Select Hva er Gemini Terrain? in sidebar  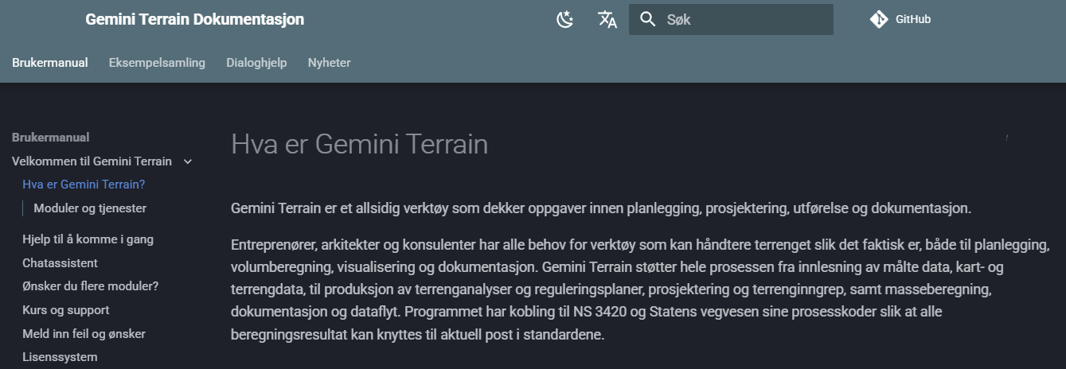[84, 184]
